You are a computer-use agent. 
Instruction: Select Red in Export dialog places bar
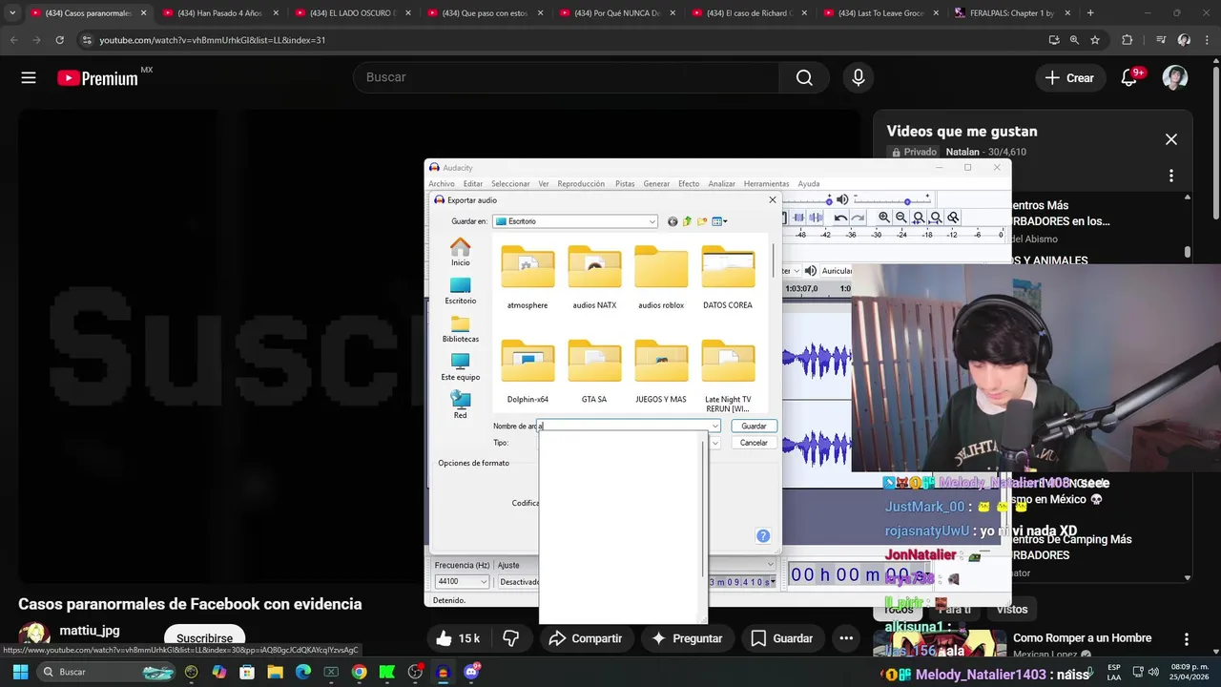click(x=461, y=406)
